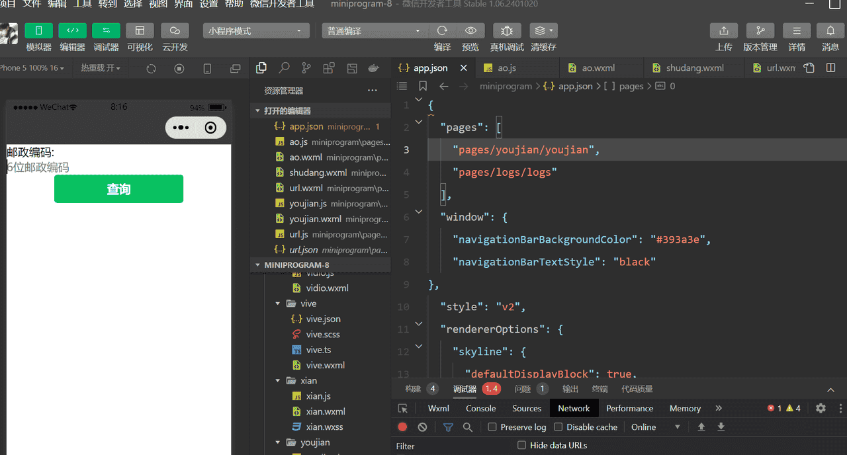
Task: Open the 小程序模式 mode dropdown
Action: [x=256, y=31]
